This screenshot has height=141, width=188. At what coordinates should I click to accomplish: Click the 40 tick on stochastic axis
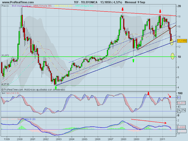tap(179, 107)
